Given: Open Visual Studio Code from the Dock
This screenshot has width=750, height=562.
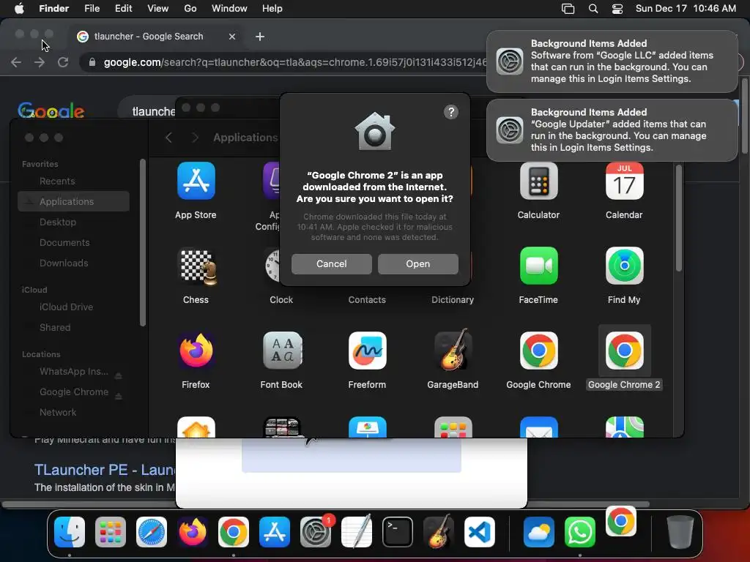Looking at the screenshot, I should click(x=480, y=532).
